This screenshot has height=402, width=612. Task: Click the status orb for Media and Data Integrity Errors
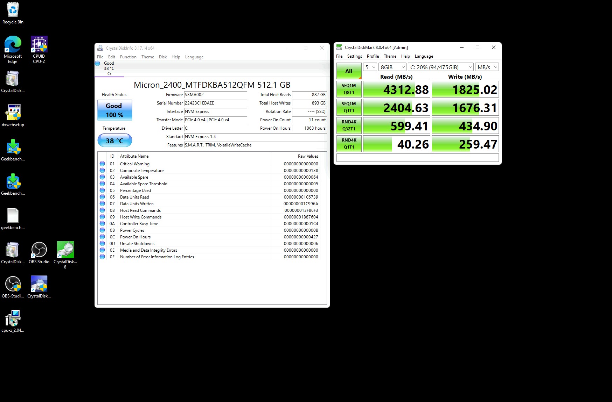pyautogui.click(x=102, y=250)
